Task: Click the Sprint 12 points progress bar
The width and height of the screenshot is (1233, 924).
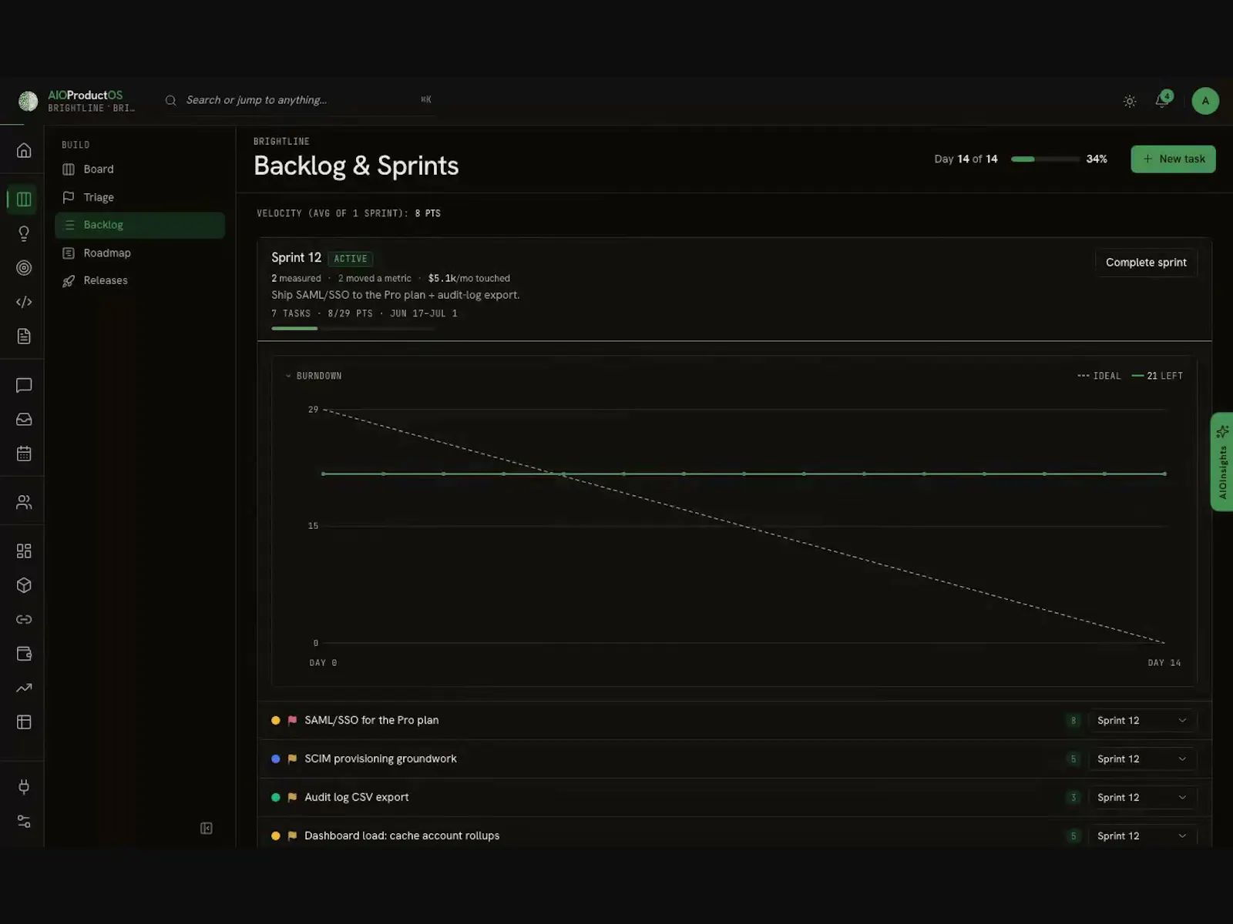Action: pyautogui.click(x=353, y=329)
